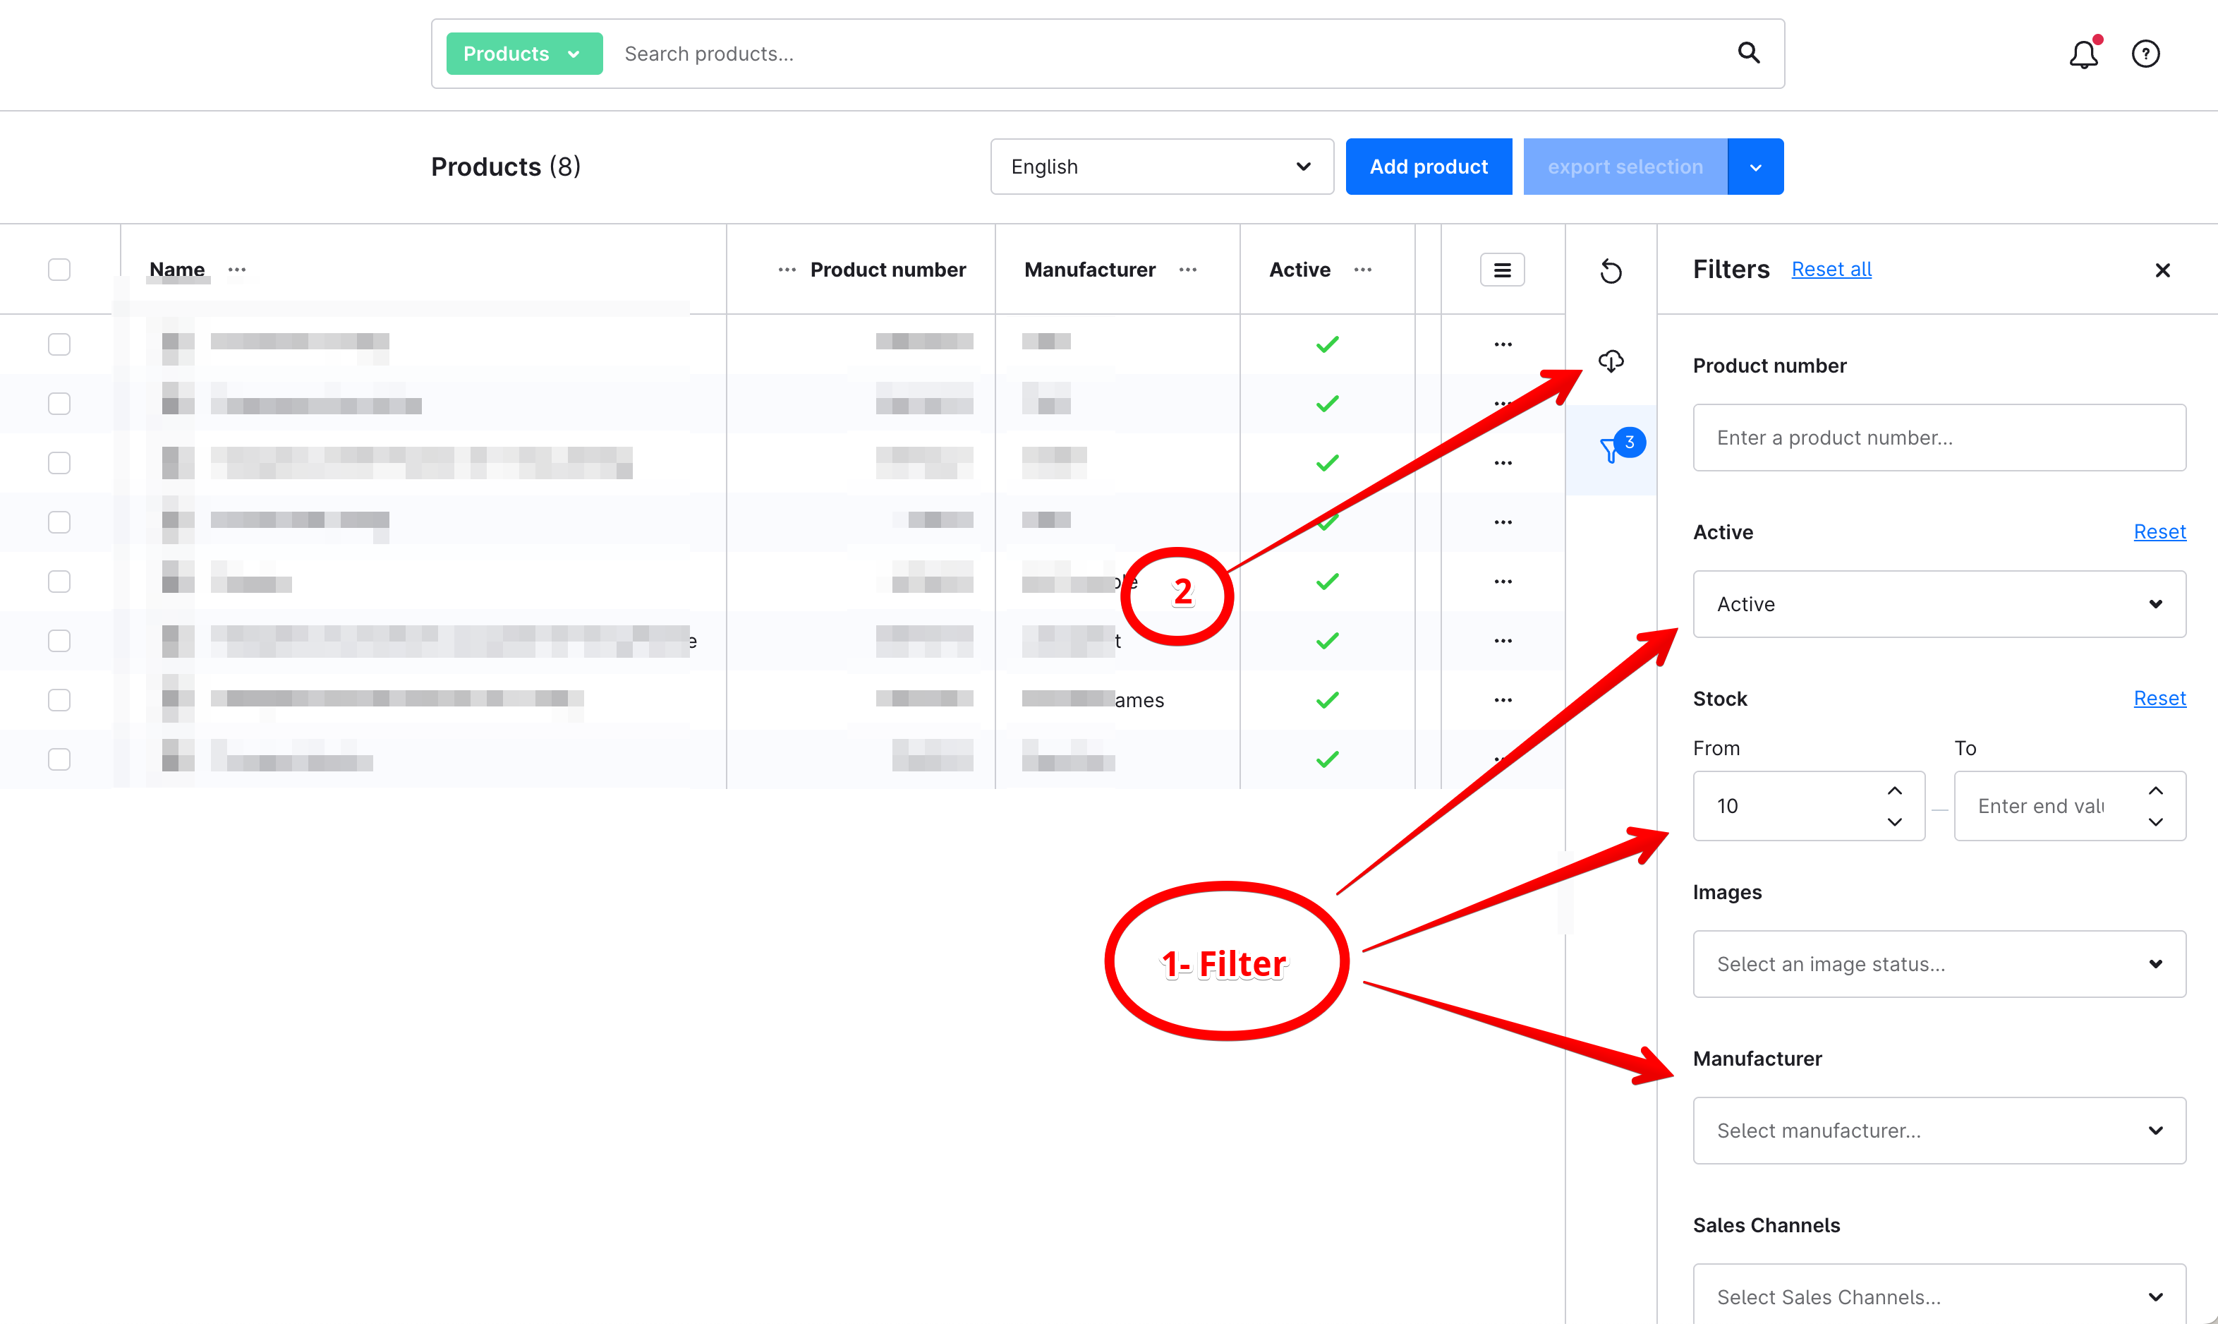Sort by Manufacturer column header
This screenshot has width=2218, height=1324.
tap(1090, 270)
